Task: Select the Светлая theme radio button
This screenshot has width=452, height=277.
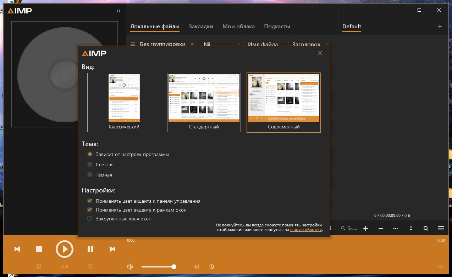Action: 90,165
